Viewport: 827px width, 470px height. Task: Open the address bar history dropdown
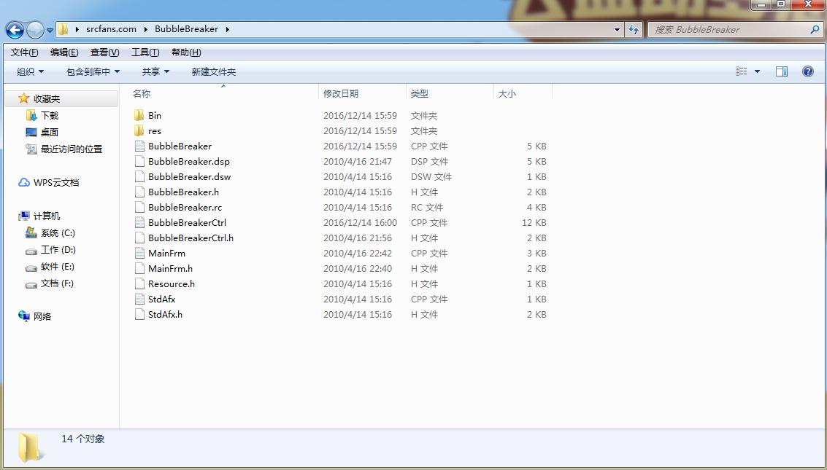point(617,30)
